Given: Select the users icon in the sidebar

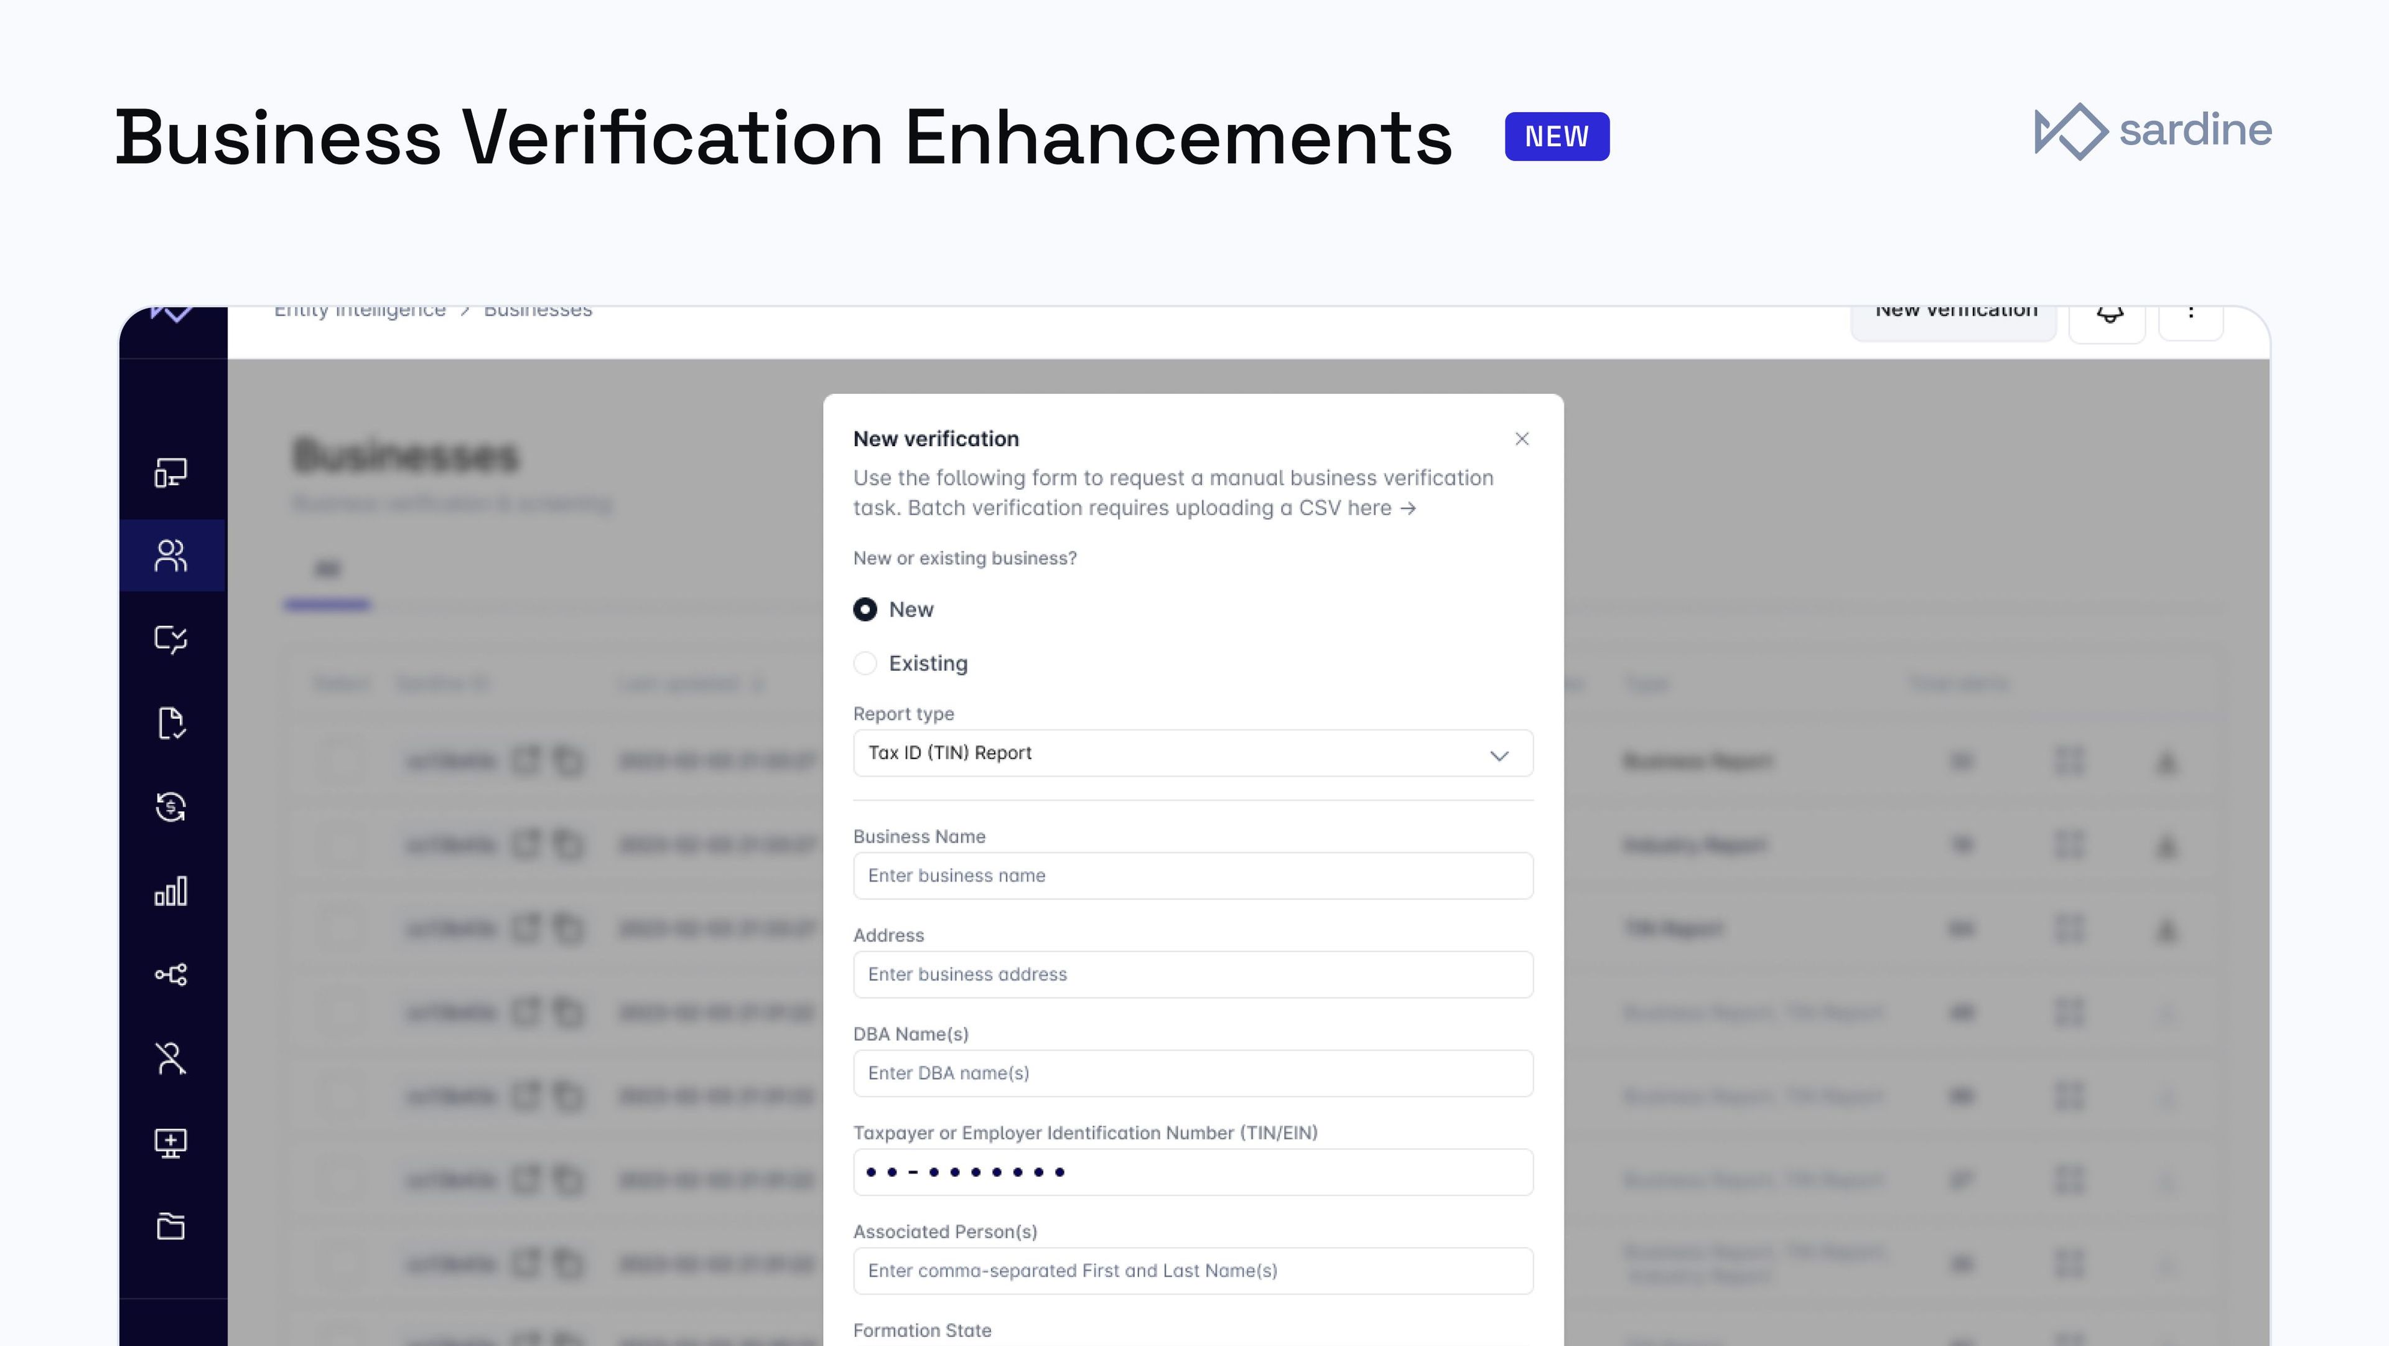Looking at the screenshot, I should pos(170,556).
